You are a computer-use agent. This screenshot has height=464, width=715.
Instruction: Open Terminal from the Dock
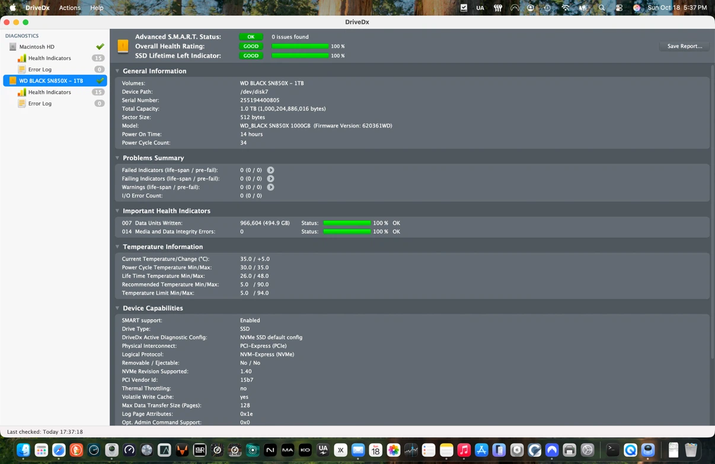612,450
